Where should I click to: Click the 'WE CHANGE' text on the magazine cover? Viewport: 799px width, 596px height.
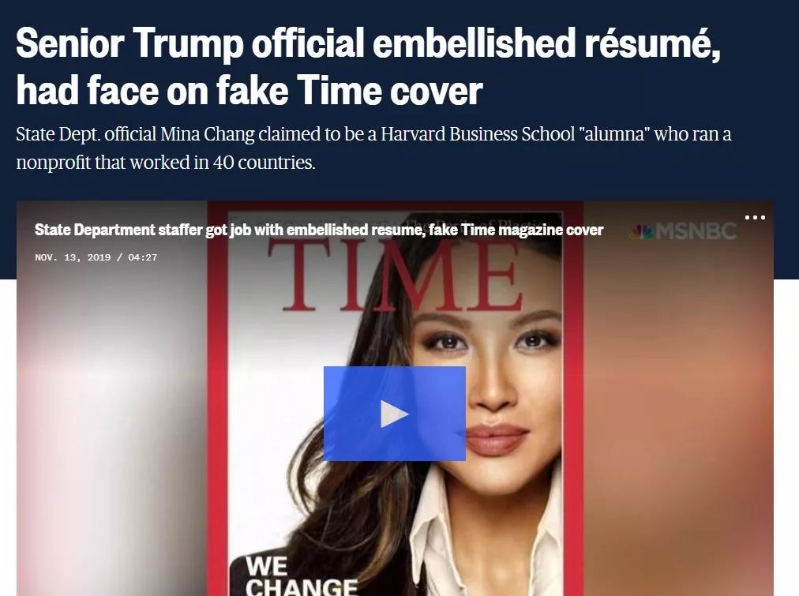pos(302,575)
